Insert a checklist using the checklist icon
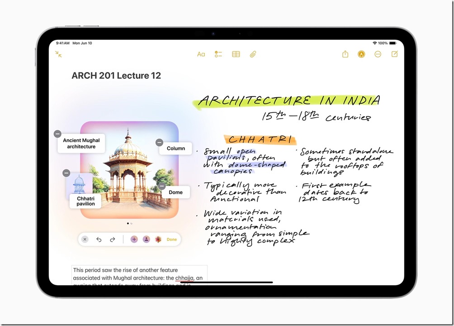454x326 pixels. [218, 54]
